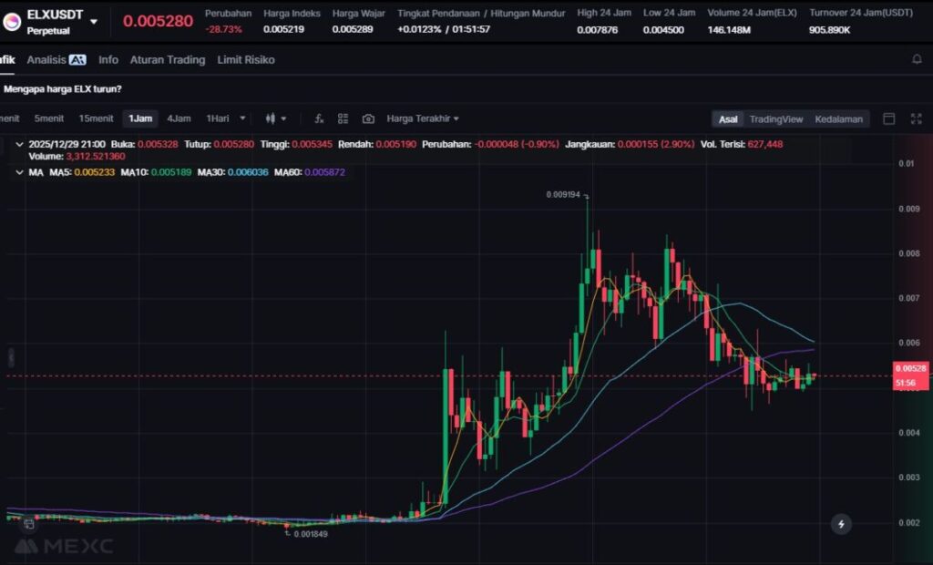The width and height of the screenshot is (933, 565).
Task: Click the lightning quick-trade button
Action: point(841,524)
